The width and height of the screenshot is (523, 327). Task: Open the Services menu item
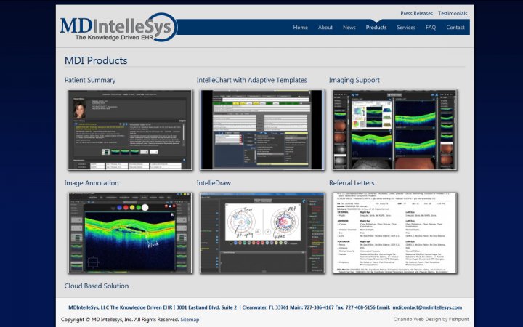tap(406, 28)
